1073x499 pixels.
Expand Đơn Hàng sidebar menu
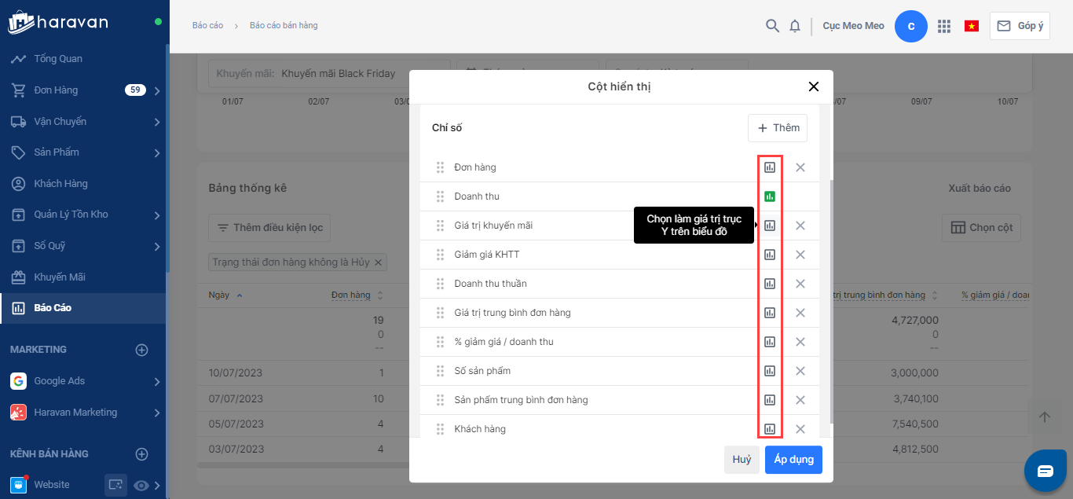(157, 90)
